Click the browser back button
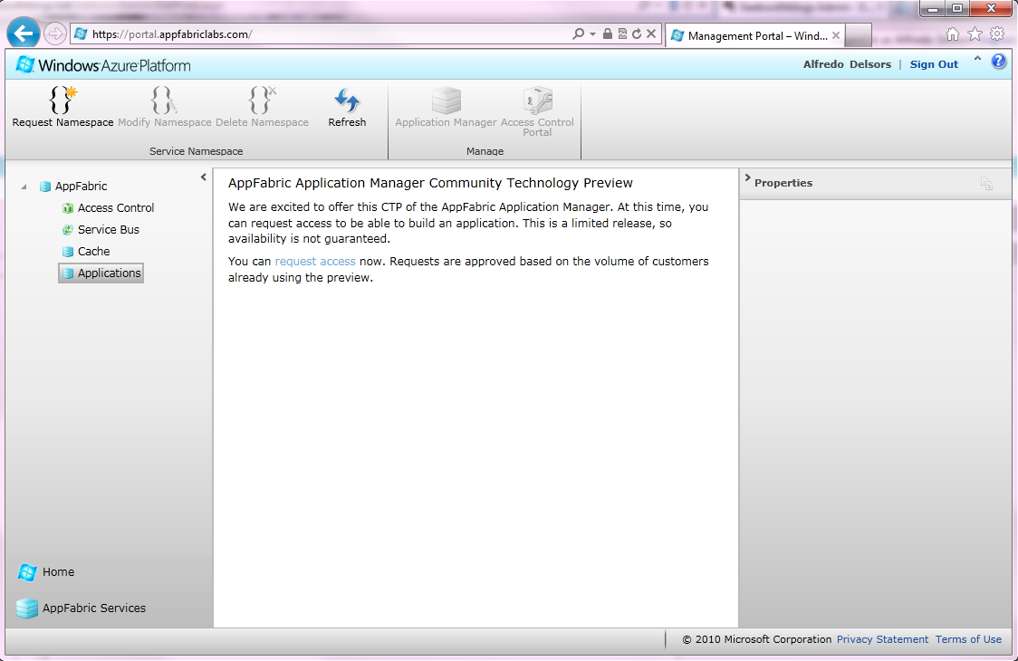This screenshot has width=1018, height=661. (x=24, y=34)
